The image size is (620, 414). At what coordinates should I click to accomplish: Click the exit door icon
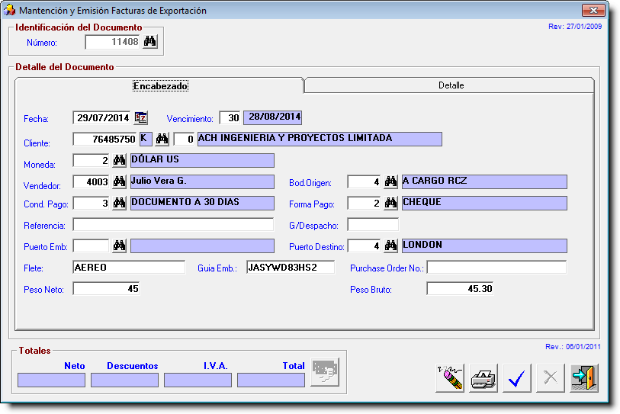pos(584,378)
